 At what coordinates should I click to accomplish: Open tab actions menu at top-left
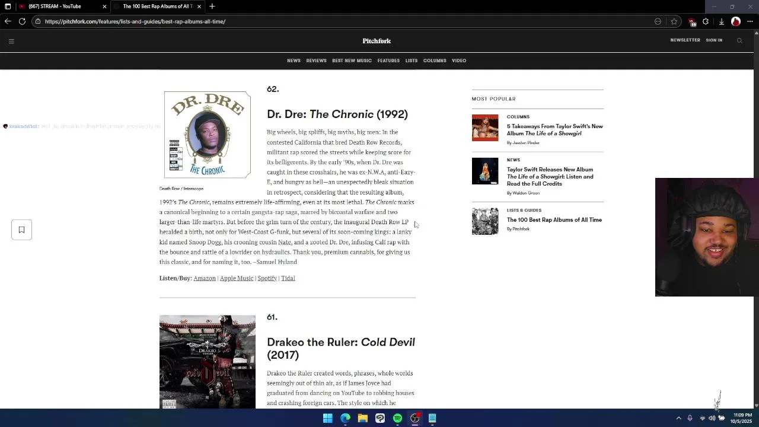(x=8, y=7)
